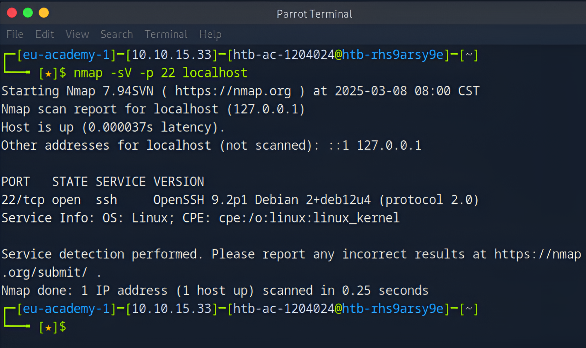Open the Terminal menu
The height and width of the screenshot is (348, 586).
pyautogui.click(x=166, y=34)
